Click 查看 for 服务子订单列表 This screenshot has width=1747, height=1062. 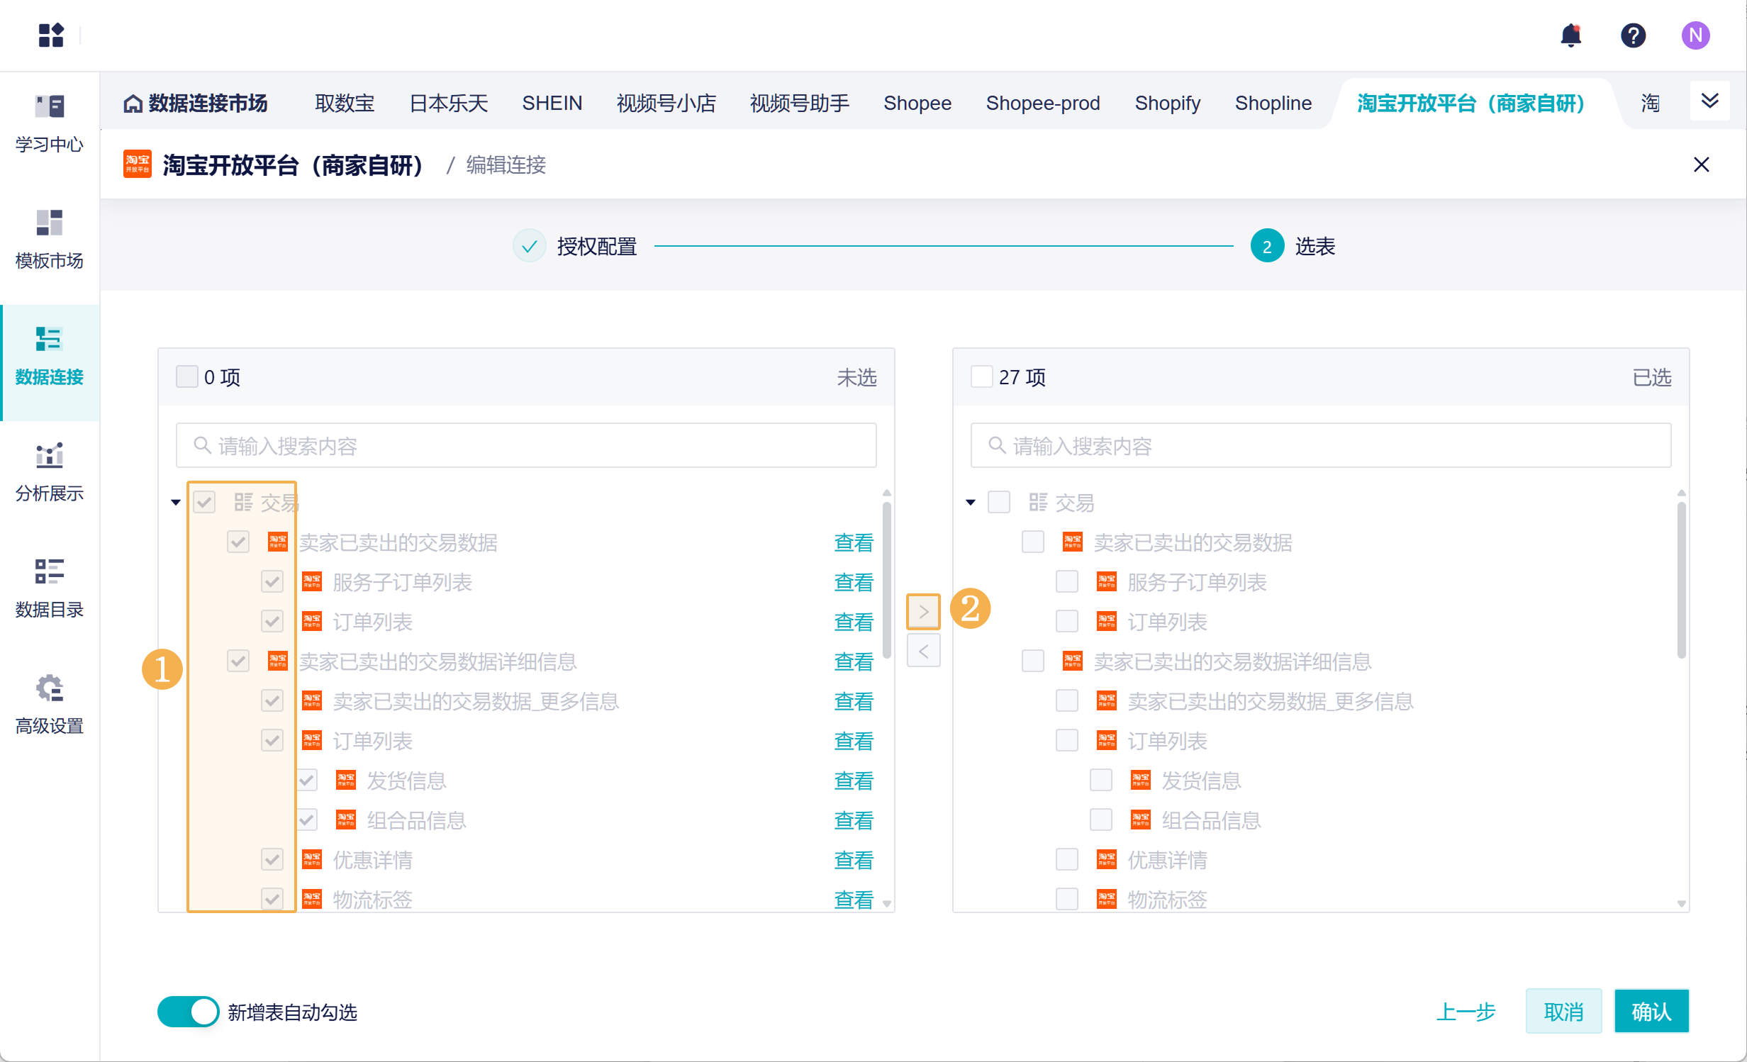click(x=854, y=582)
